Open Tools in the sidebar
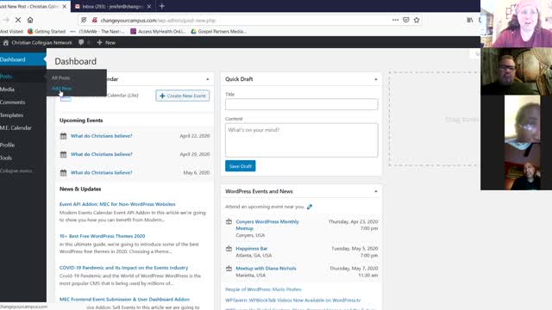The image size is (552, 310). (22, 158)
